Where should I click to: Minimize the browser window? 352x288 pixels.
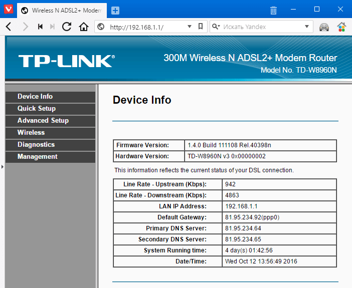[293, 9]
